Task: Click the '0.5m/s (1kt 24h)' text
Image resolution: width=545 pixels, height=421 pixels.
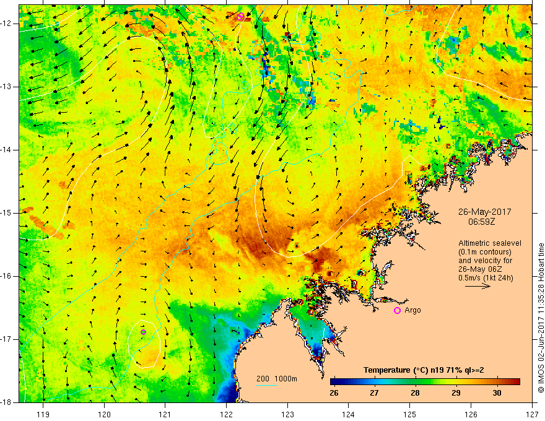Action: click(486, 277)
